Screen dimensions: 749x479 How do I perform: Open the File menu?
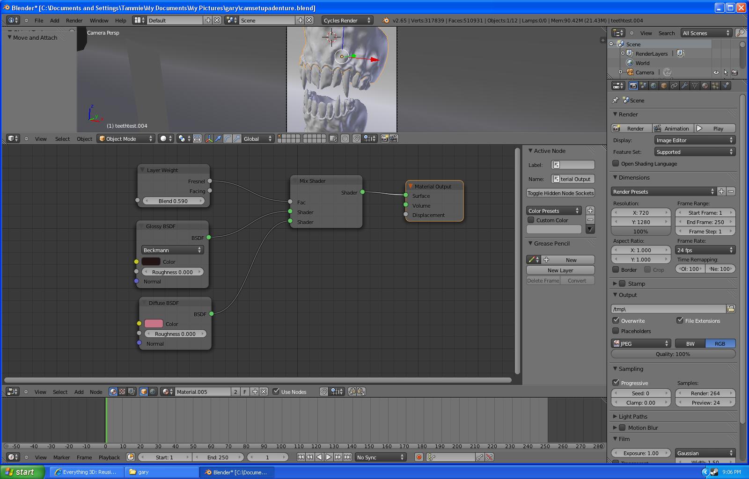tap(39, 21)
